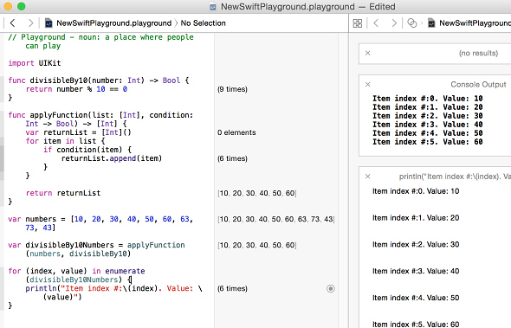
Task: Click the import UIKit code line
Action: [35, 63]
